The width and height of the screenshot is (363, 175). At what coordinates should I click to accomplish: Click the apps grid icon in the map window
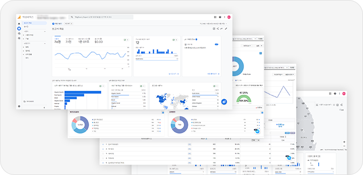click(x=330, y=93)
